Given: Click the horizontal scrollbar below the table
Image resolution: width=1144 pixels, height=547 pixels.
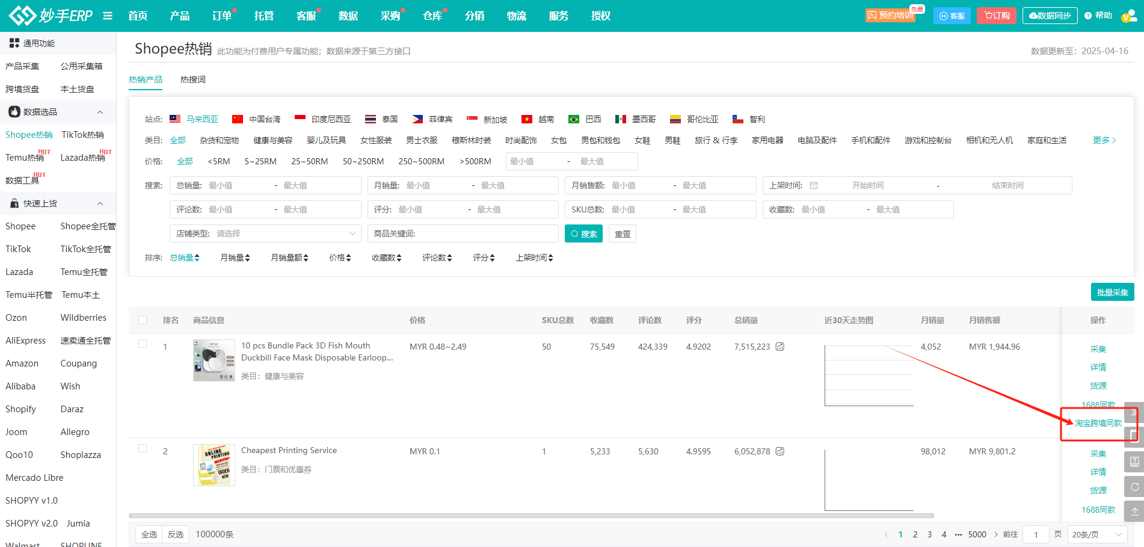Looking at the screenshot, I should click(531, 516).
